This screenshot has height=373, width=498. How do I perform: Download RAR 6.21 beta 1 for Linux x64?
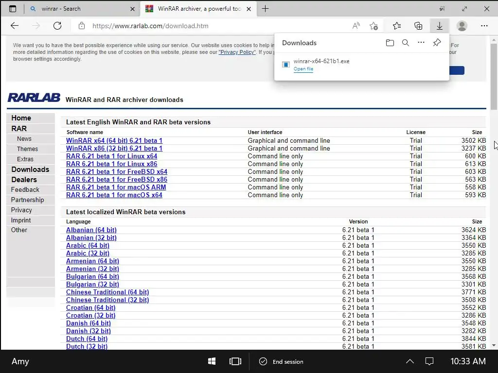pyautogui.click(x=111, y=156)
